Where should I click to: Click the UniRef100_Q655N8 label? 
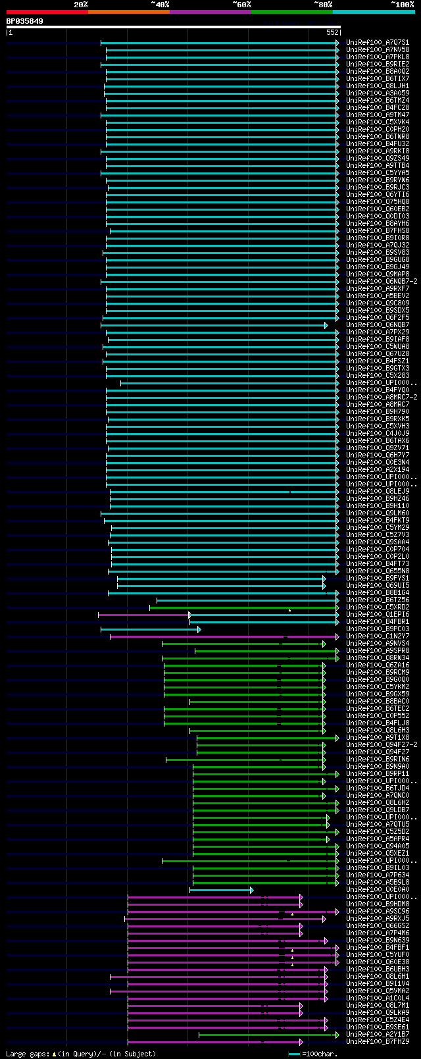[x=378, y=571]
